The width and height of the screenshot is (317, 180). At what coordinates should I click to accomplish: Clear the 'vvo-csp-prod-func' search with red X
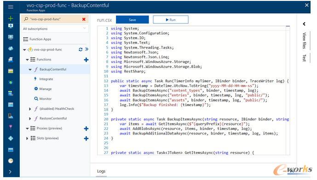[x=84, y=19]
